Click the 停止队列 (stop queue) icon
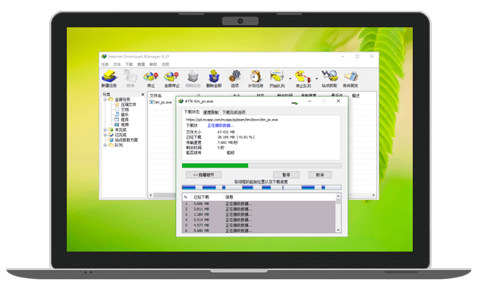The width and height of the screenshot is (478, 288). coord(303,79)
